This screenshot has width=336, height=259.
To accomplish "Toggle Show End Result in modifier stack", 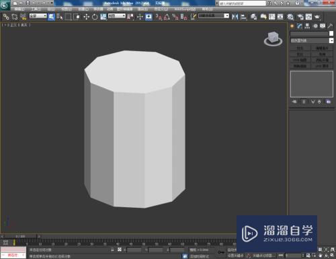I will click(x=304, y=102).
